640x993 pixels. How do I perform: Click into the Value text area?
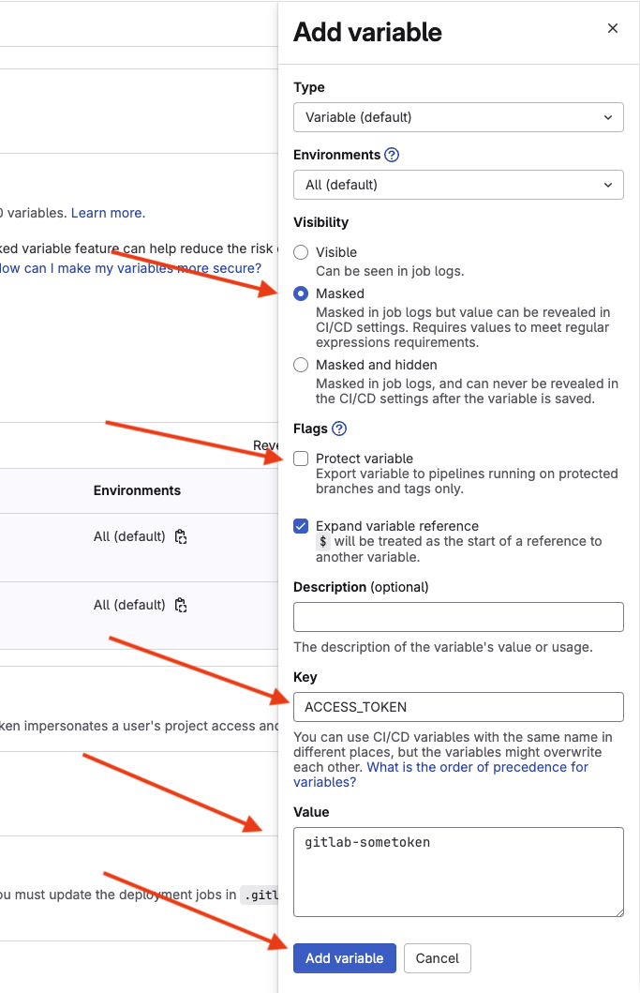coord(458,871)
